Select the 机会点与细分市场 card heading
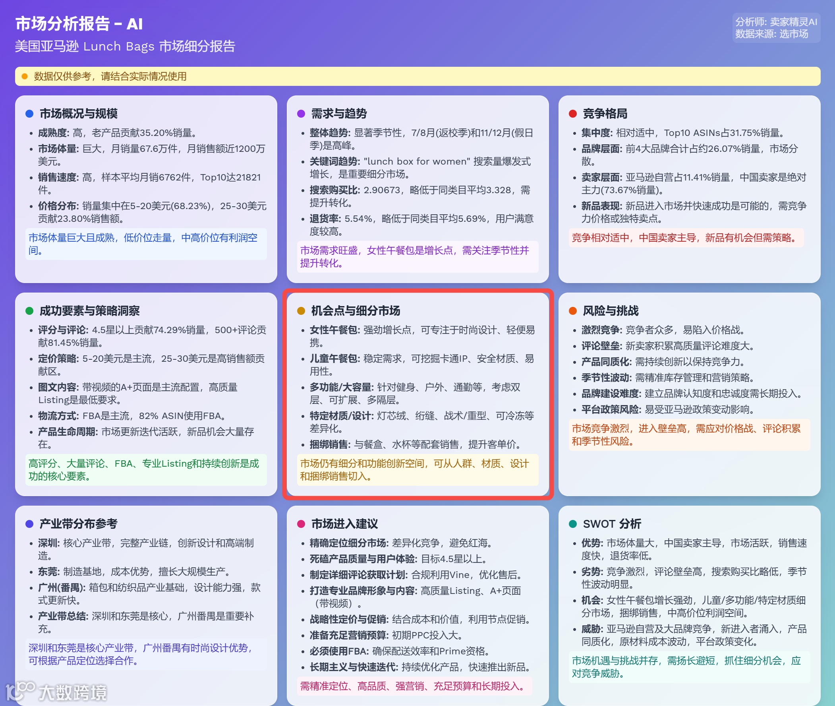Image resolution: width=835 pixels, height=706 pixels. point(356,311)
